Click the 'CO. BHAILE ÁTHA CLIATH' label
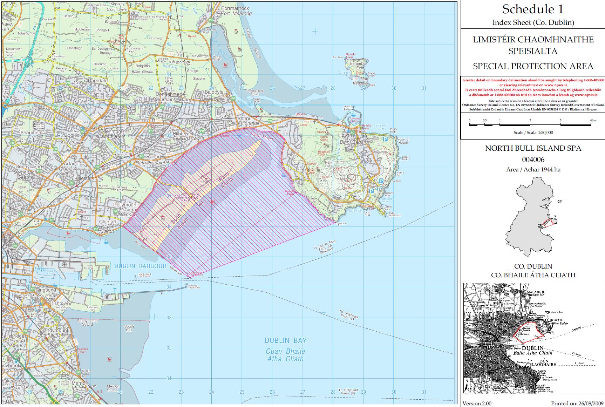The width and height of the screenshot is (605, 407). pyautogui.click(x=533, y=275)
